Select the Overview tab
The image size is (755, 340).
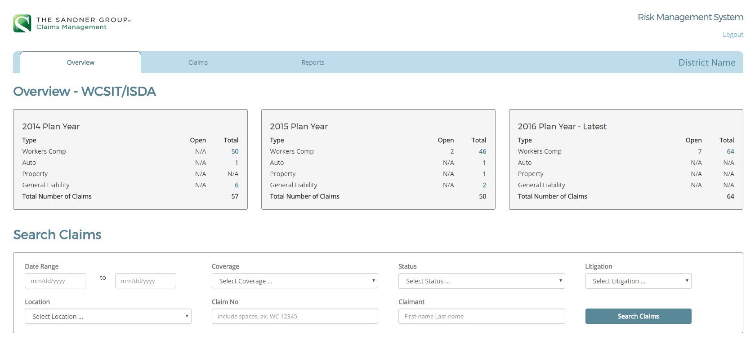(x=80, y=62)
